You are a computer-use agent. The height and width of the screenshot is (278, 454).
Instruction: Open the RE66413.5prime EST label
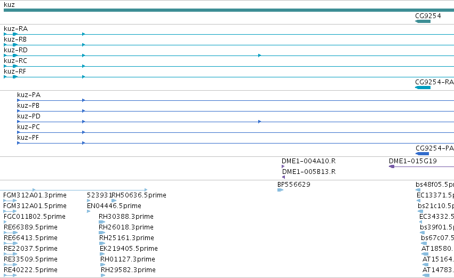tap(30, 238)
